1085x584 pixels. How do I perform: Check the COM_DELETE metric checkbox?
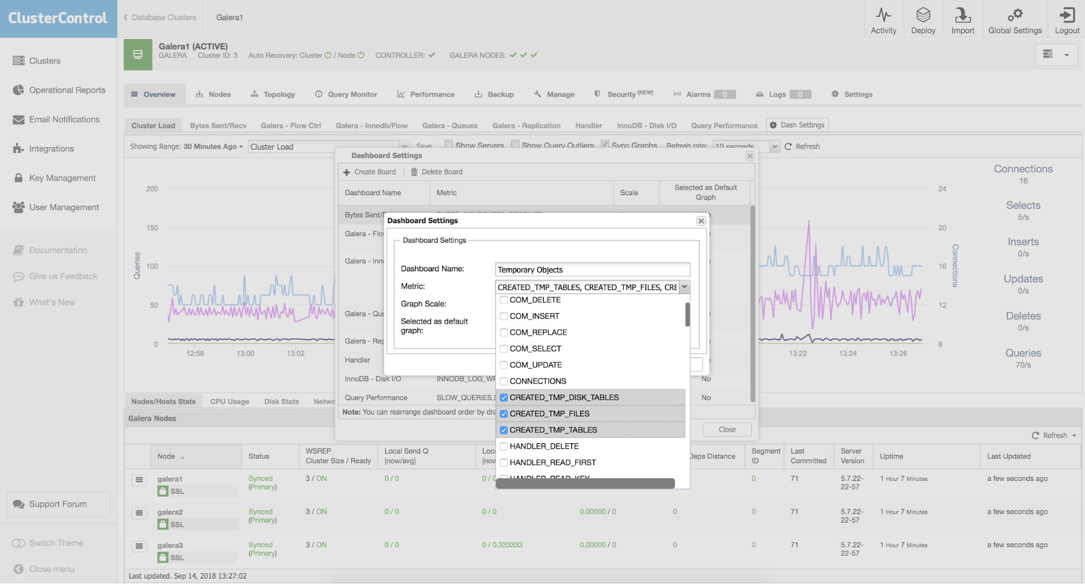coord(504,300)
